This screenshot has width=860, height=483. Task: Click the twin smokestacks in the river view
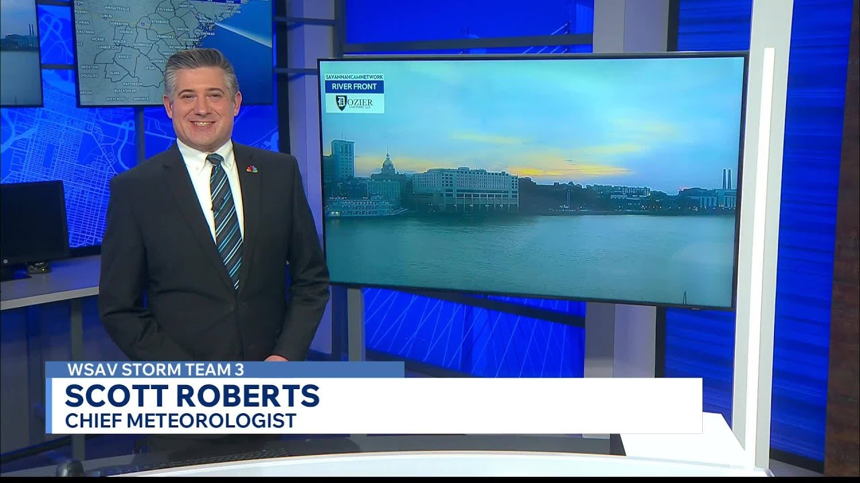pos(728,180)
